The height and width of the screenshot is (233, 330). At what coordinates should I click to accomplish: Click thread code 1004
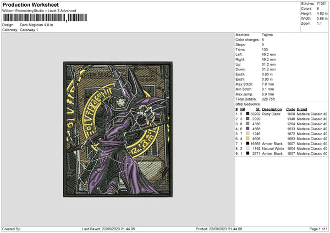coord(291,149)
